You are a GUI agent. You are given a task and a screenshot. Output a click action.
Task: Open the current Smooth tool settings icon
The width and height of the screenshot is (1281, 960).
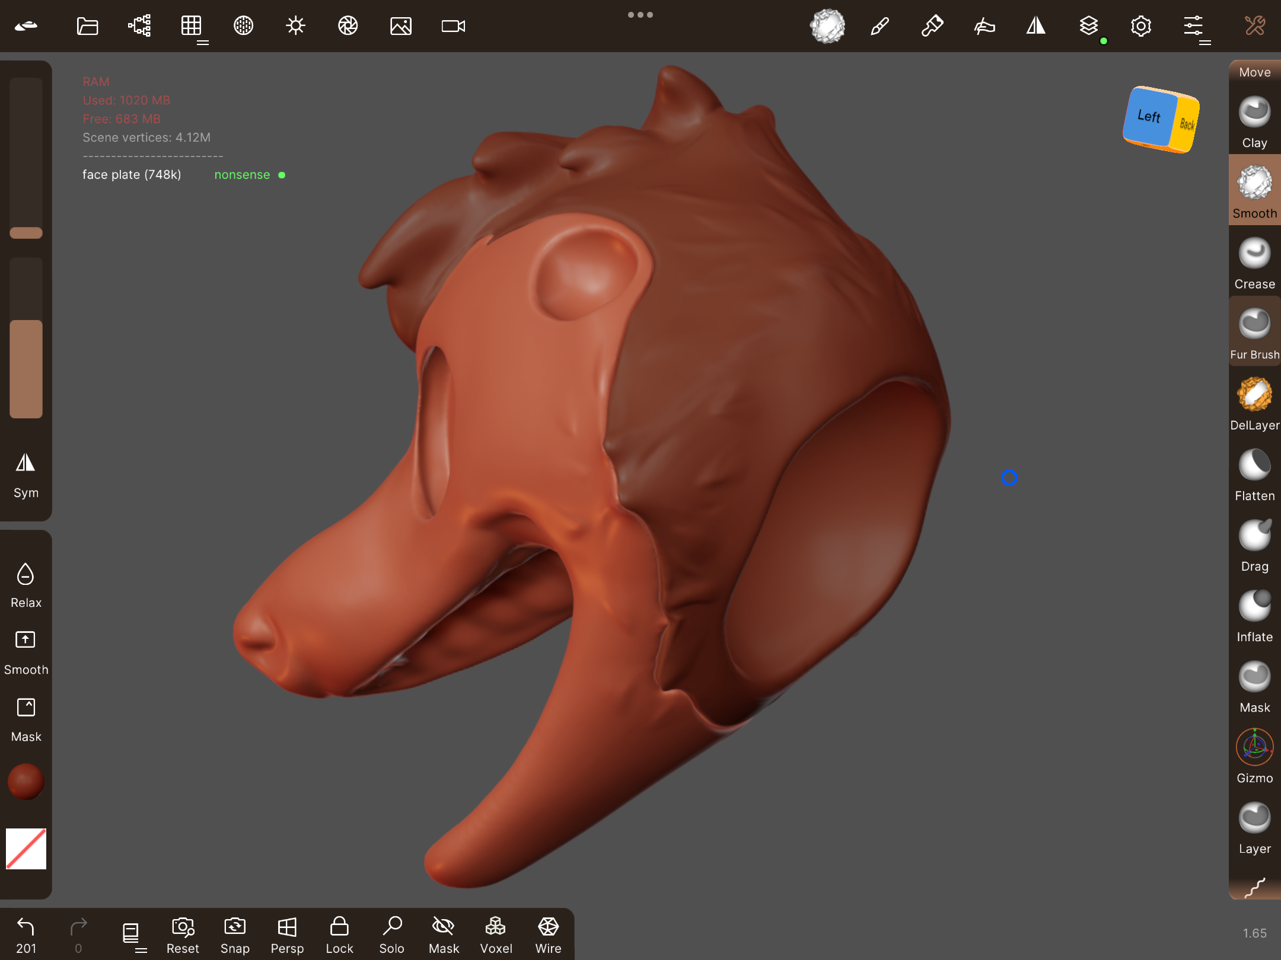tap(827, 26)
